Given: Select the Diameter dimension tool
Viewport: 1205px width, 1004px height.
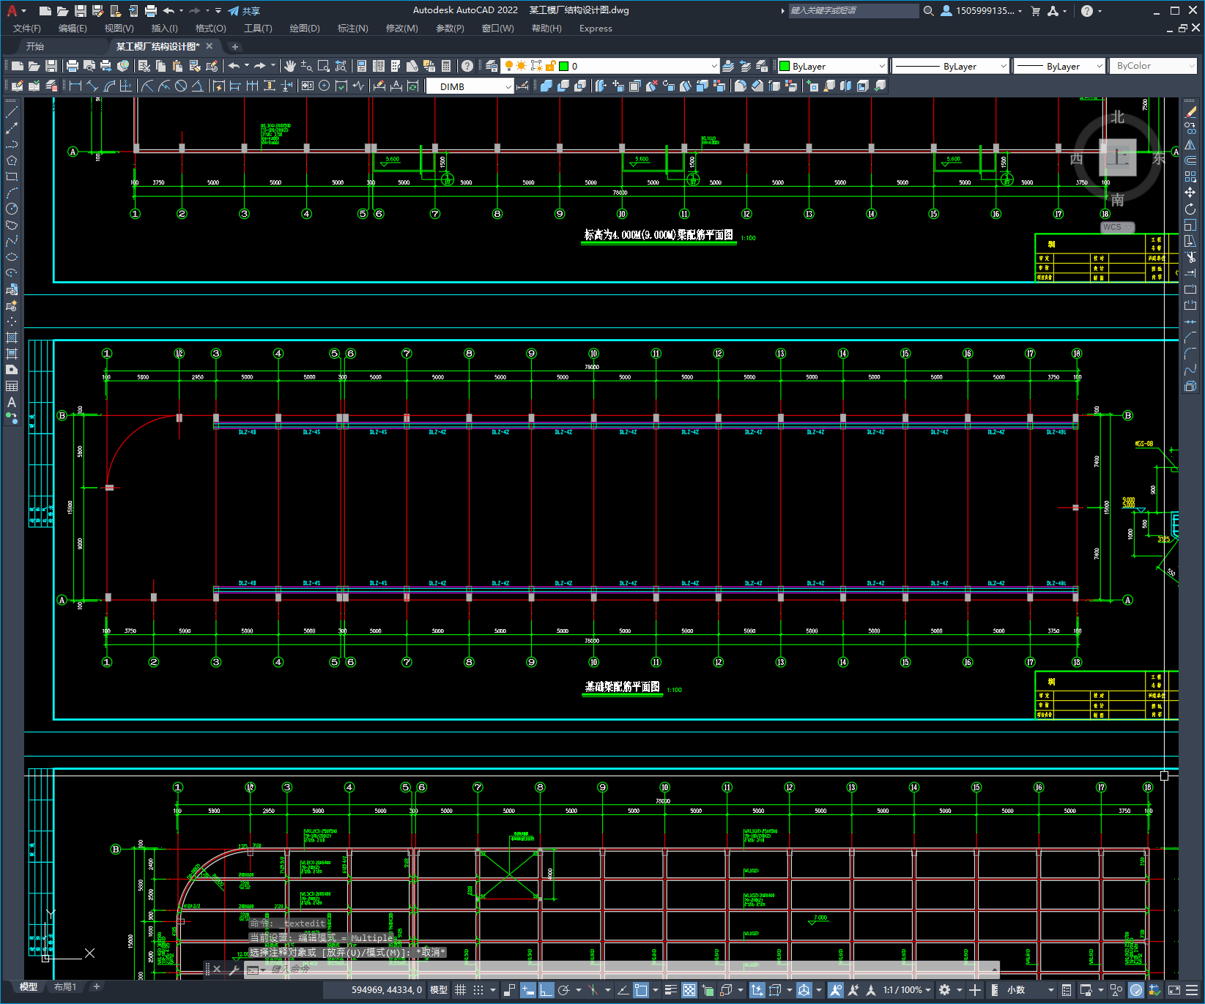Looking at the screenshot, I should tap(181, 86).
